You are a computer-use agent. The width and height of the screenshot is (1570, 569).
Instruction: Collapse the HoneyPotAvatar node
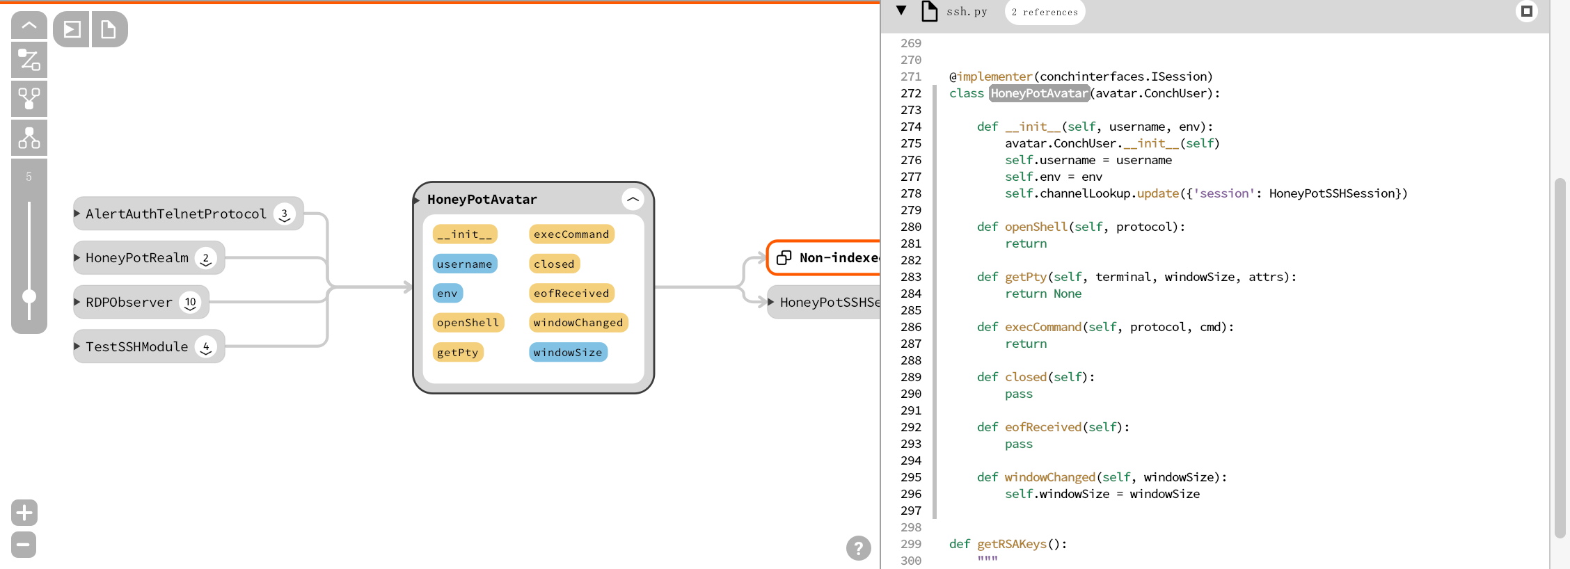coord(632,200)
